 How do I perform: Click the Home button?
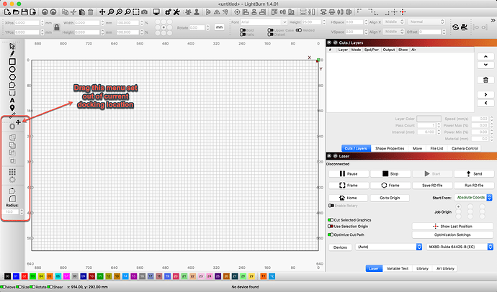point(348,198)
